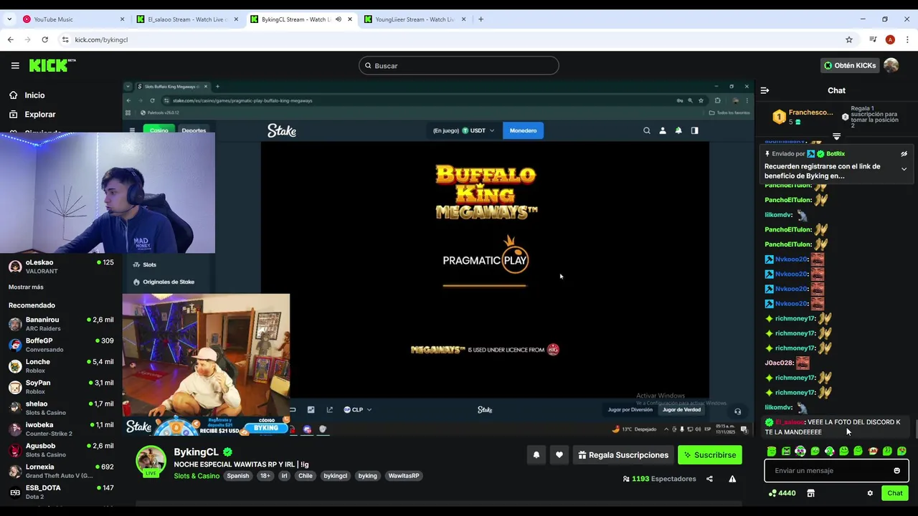918x516 pixels.
Task: Toggle stream notification bell
Action: point(536,455)
